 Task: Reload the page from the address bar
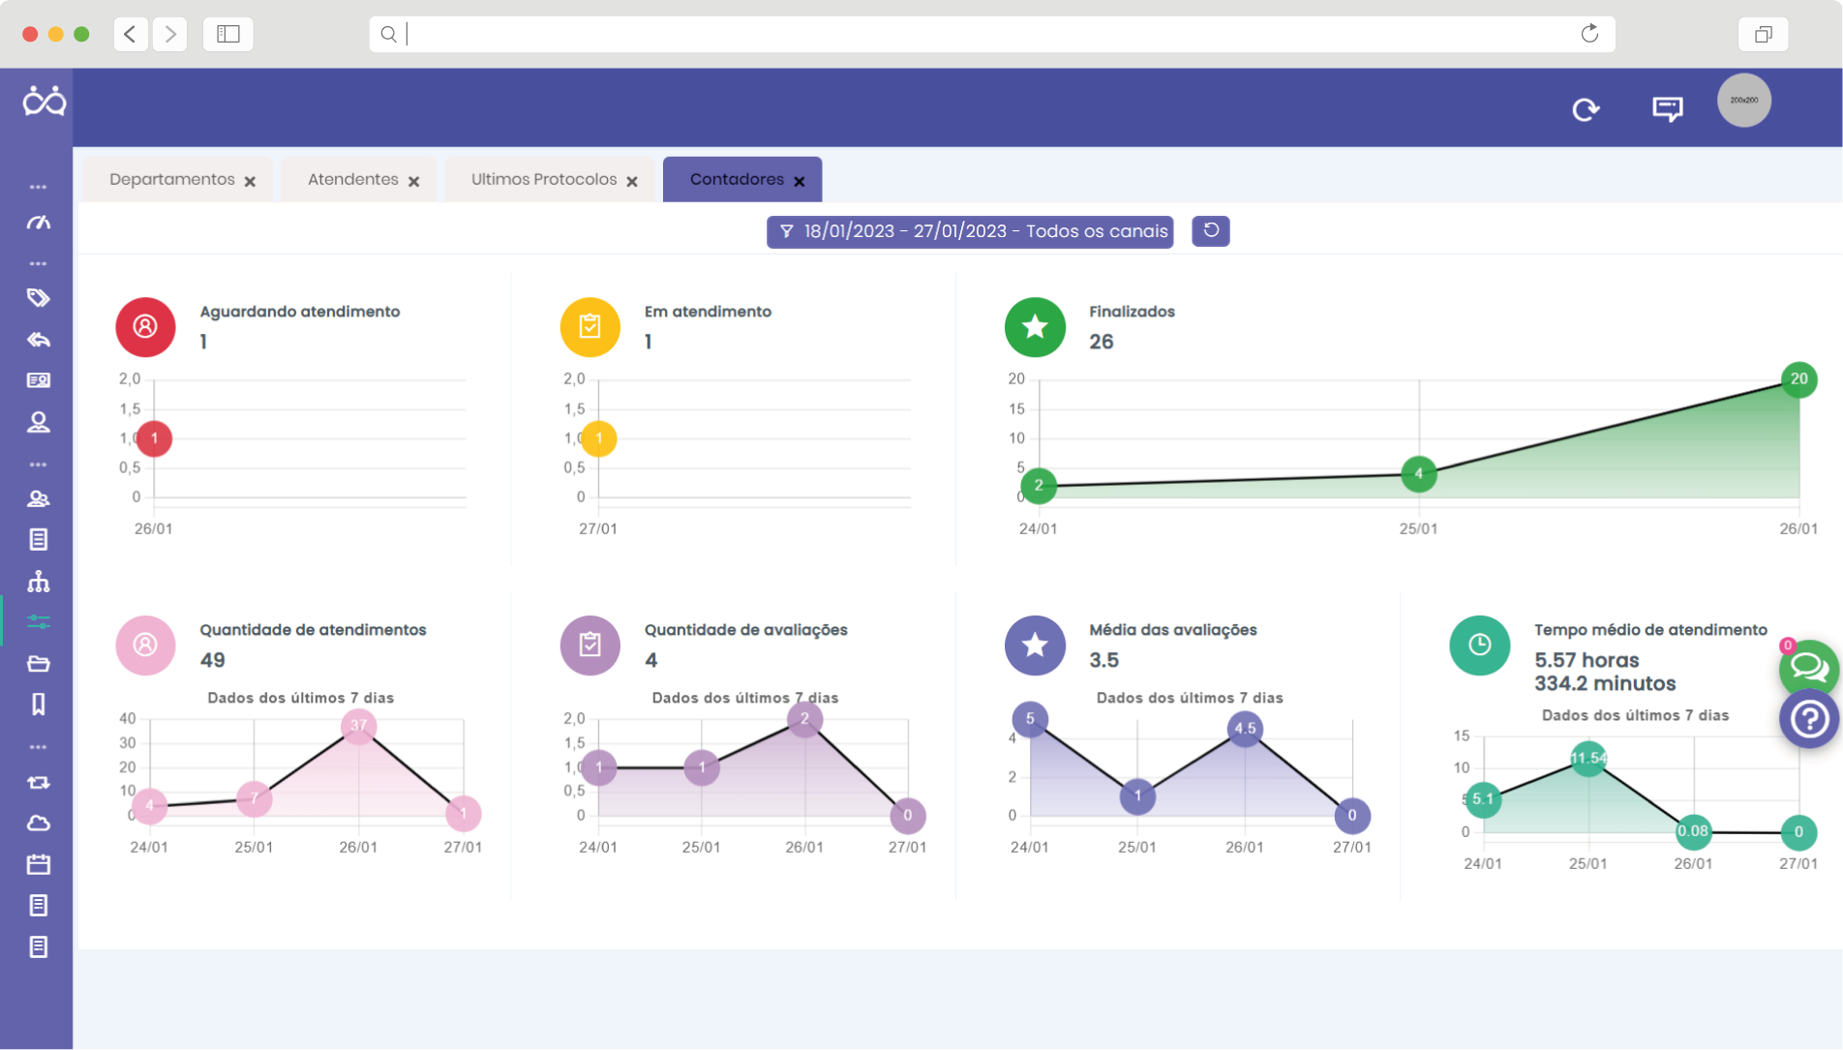coord(1589,34)
